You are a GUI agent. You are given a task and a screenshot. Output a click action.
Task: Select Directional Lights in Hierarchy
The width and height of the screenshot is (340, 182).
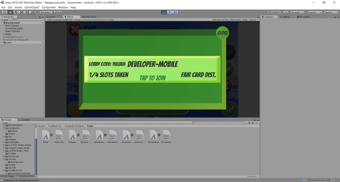[13, 28]
